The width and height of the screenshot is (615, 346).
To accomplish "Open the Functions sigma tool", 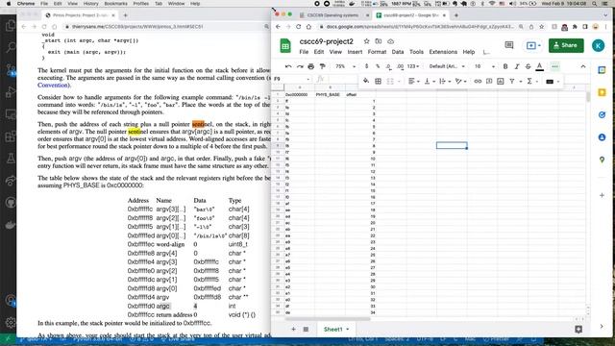I will coord(529,81).
